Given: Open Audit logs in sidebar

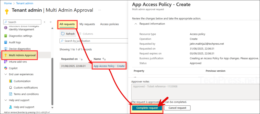Looking at the screenshot, I should [15, 42].
